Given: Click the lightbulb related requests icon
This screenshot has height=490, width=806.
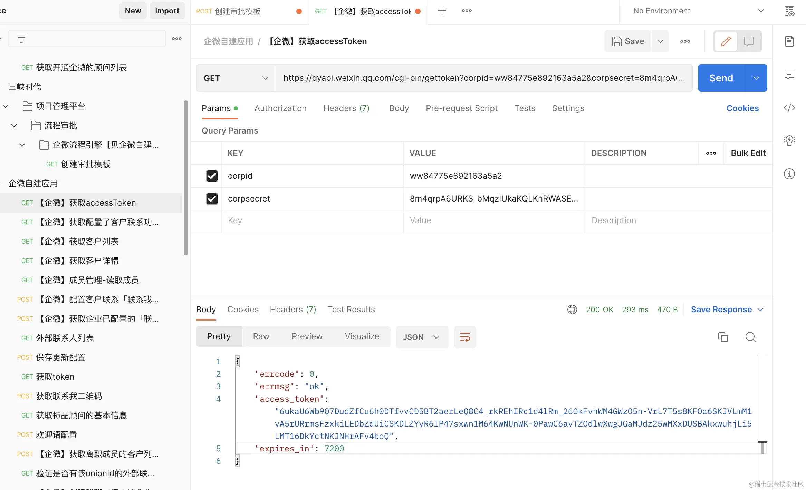Looking at the screenshot, I should [x=789, y=140].
